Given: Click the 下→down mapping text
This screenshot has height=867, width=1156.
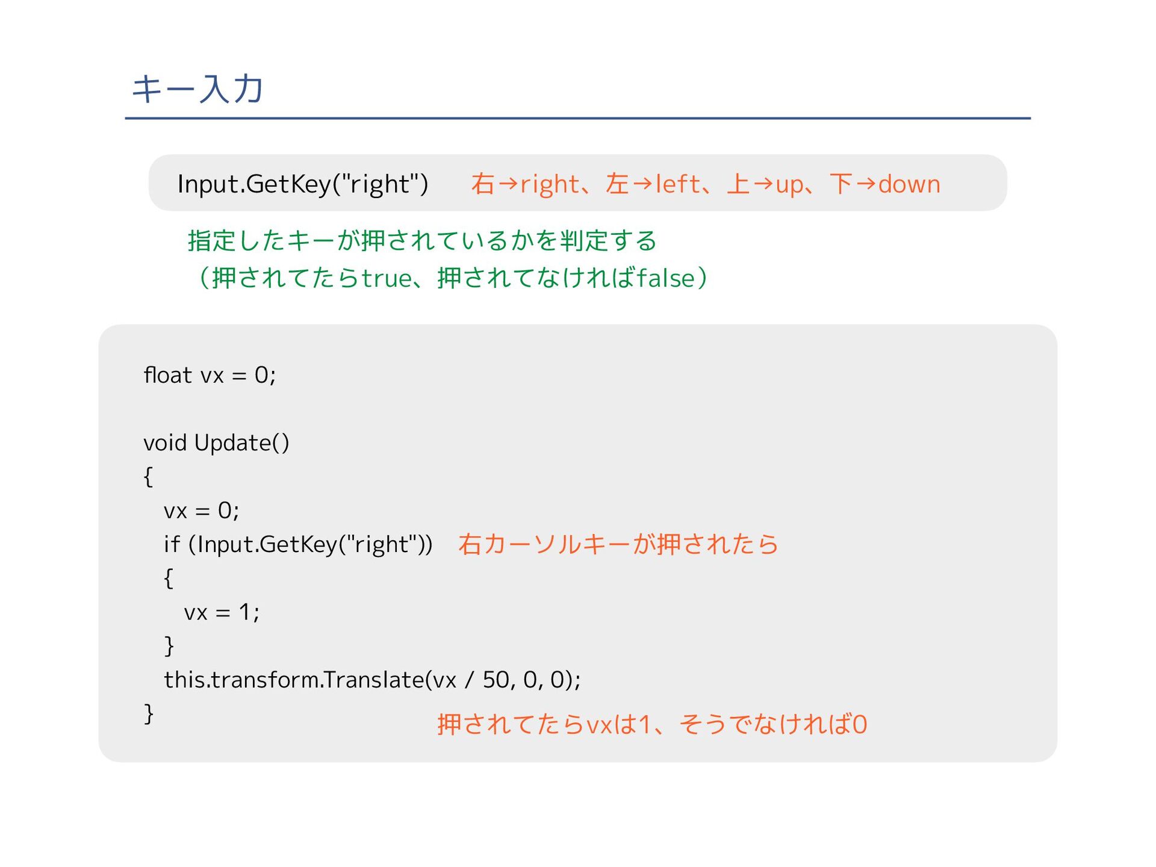Looking at the screenshot, I should 884,184.
